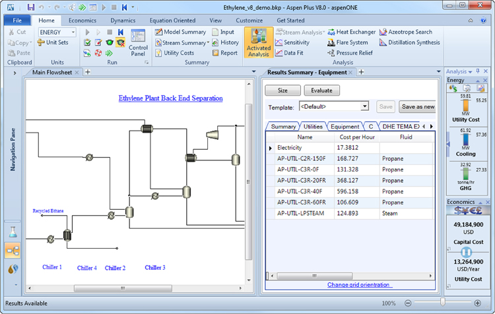Open flowsheet tab list dropdown arrow
This screenshot has width=495, height=314.
tap(253, 72)
